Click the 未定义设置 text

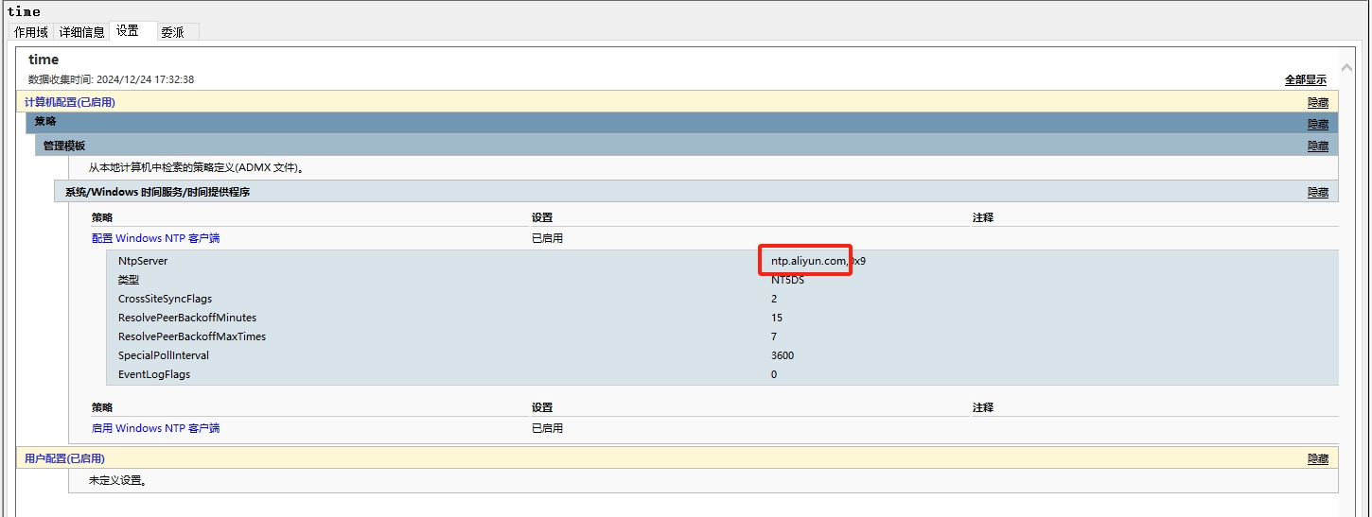[x=117, y=480]
